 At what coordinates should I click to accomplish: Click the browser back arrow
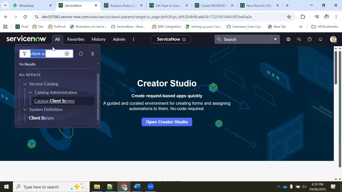pos(6,17)
